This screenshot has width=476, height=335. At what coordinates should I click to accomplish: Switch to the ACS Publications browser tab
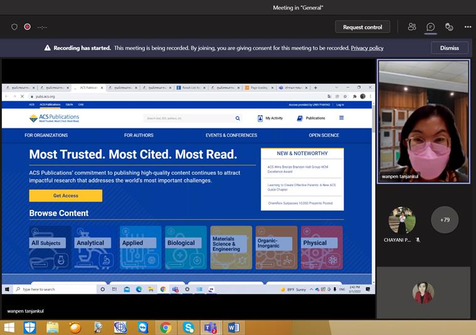coord(88,88)
